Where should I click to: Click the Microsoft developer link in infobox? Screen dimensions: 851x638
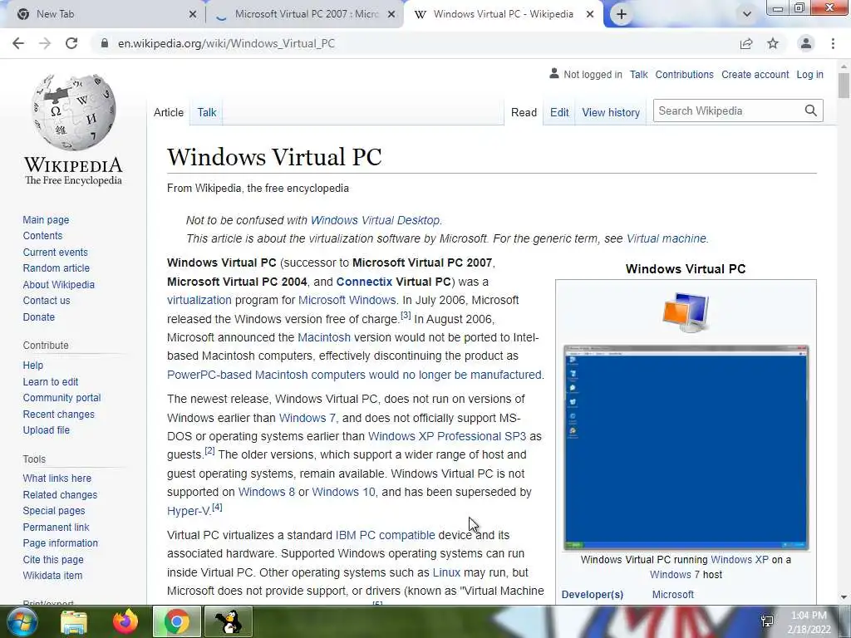click(x=673, y=595)
